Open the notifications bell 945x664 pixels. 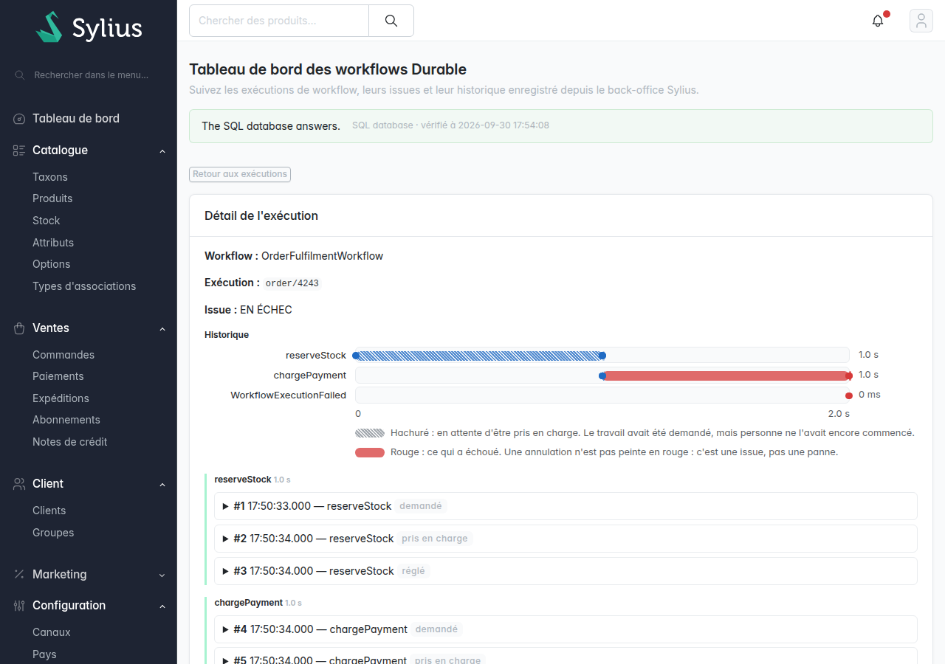pyautogui.click(x=878, y=21)
